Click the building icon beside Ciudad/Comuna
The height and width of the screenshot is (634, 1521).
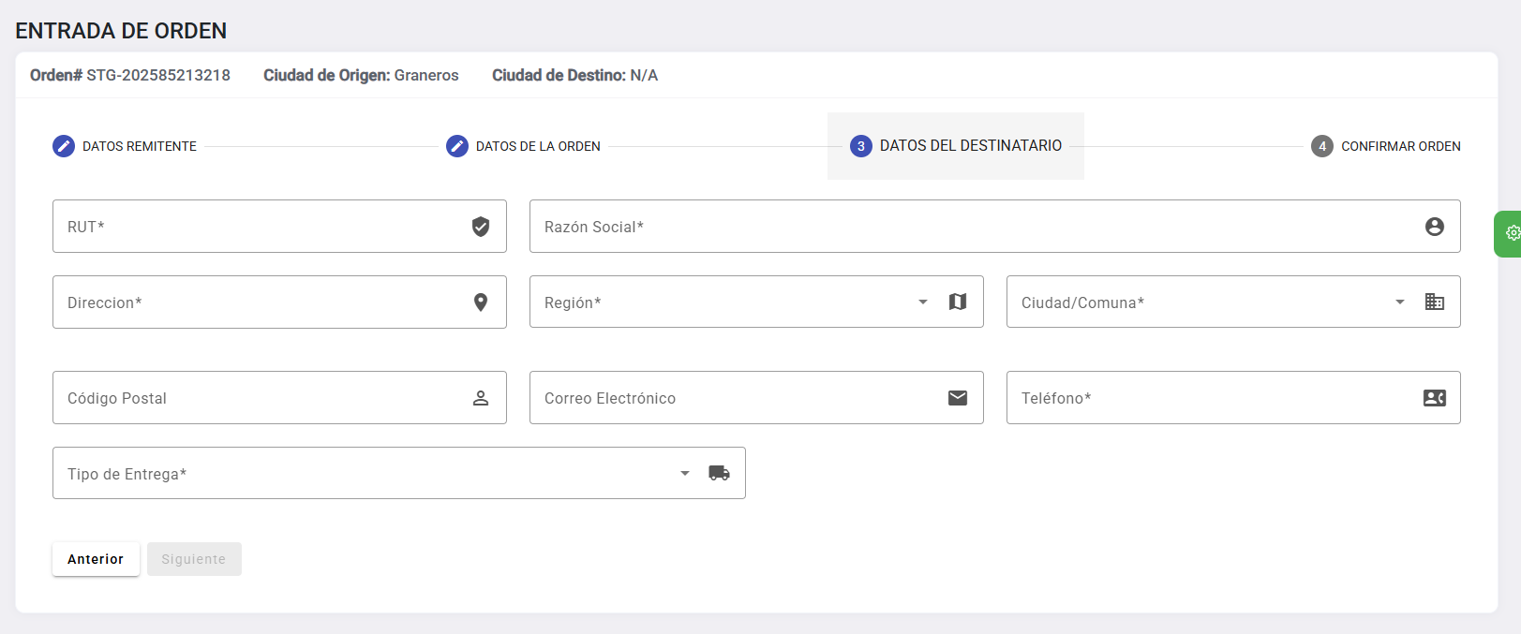point(1434,302)
